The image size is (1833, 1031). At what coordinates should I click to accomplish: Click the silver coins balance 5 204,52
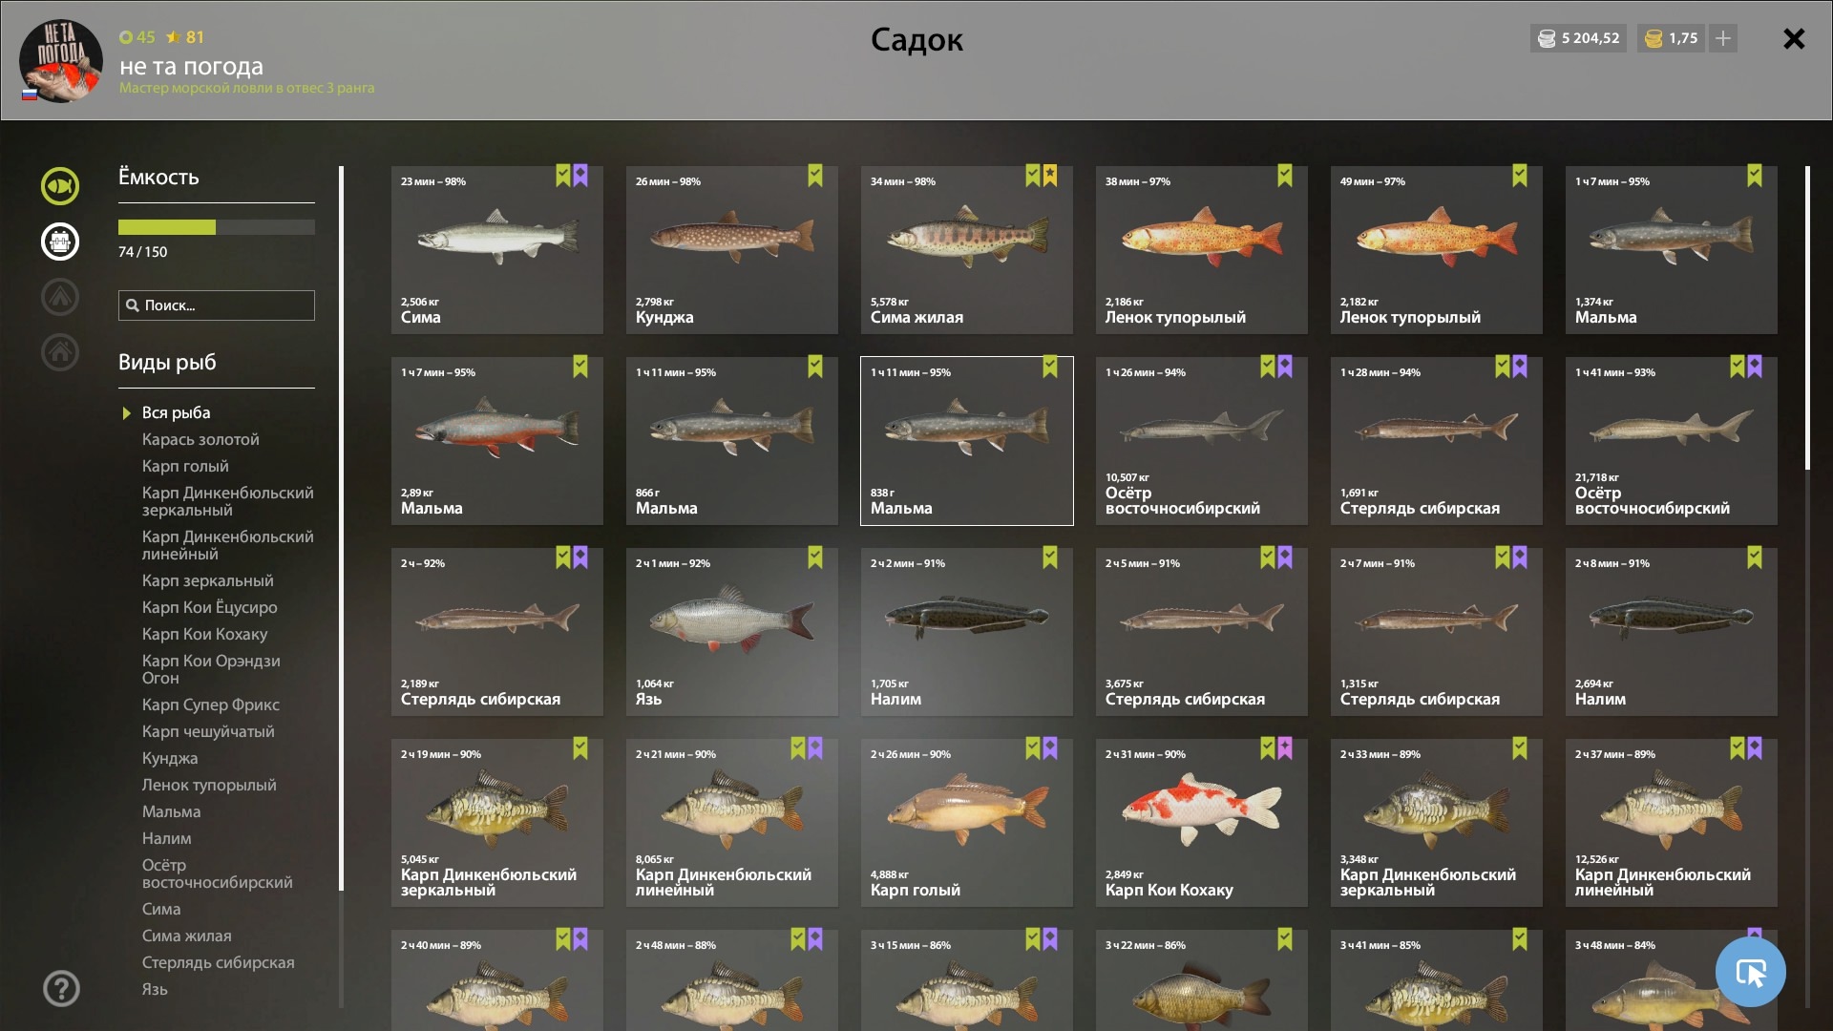tap(1579, 38)
